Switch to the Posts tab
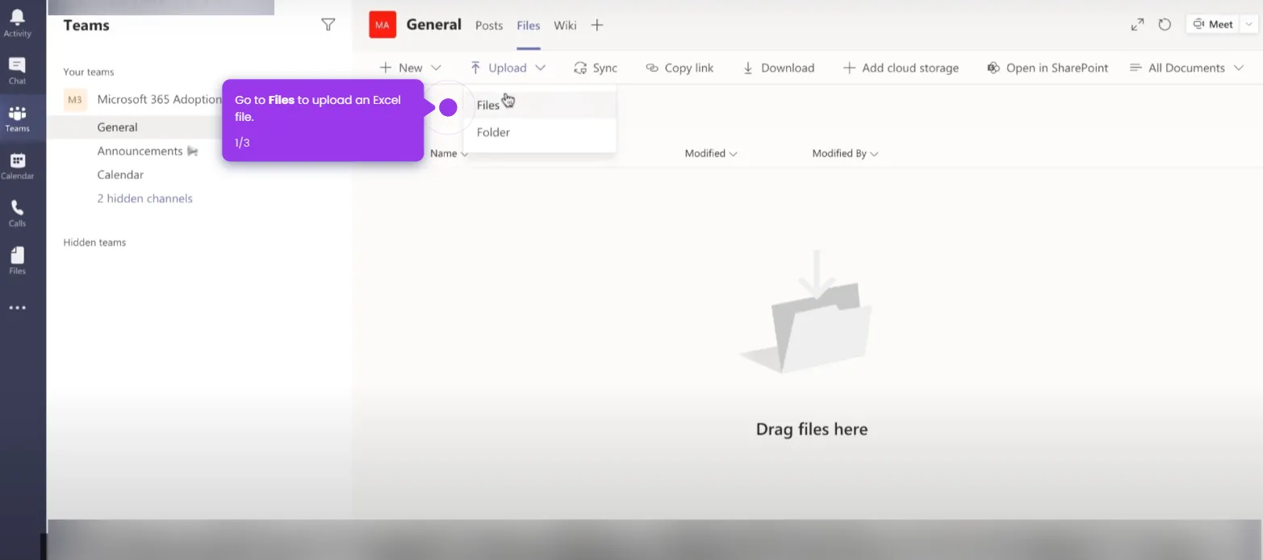1263x560 pixels. tap(489, 25)
